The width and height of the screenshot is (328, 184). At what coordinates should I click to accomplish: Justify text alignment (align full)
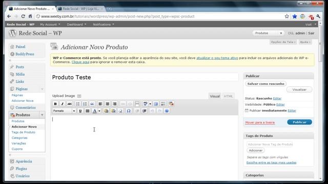click(88, 111)
